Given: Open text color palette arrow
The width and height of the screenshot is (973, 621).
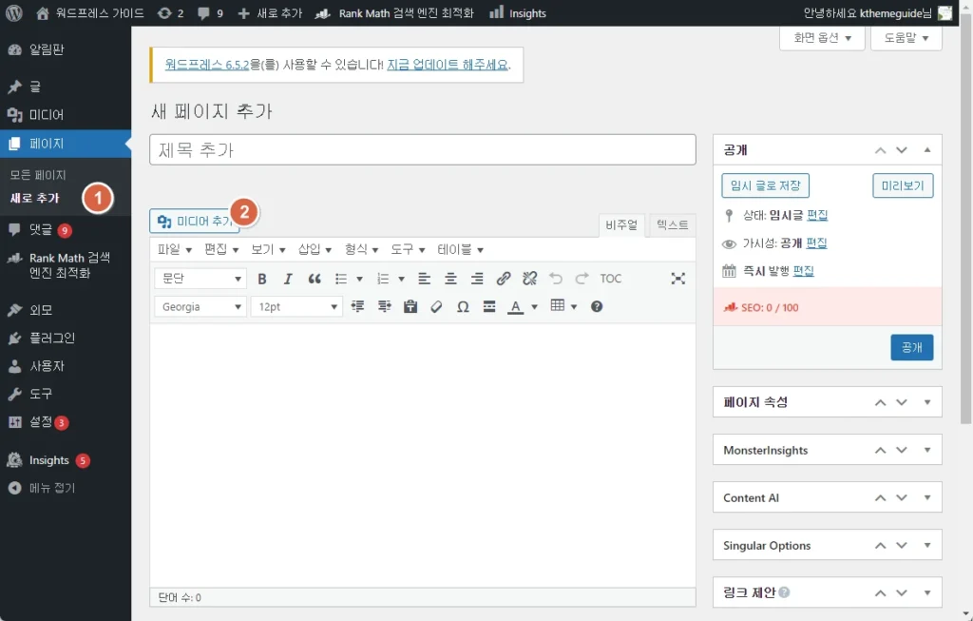Looking at the screenshot, I should coord(534,306).
